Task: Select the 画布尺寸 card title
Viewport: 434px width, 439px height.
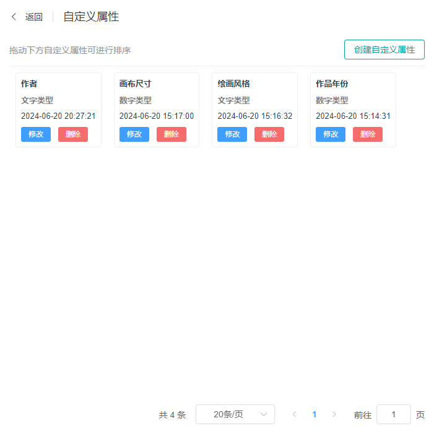Action: point(136,84)
